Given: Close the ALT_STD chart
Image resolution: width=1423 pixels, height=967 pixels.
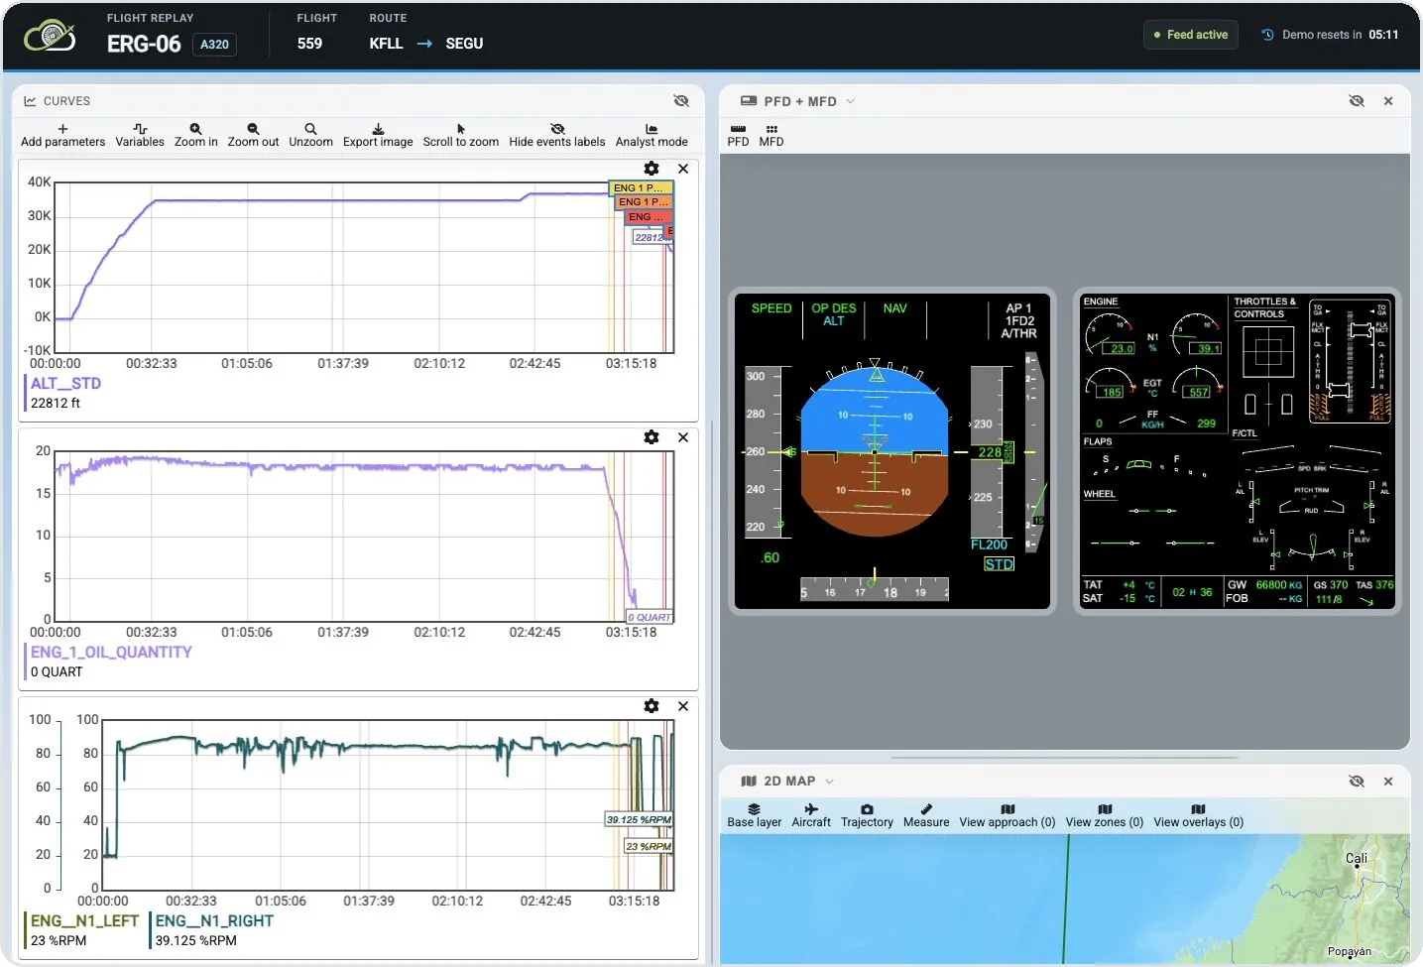Looking at the screenshot, I should point(683,169).
